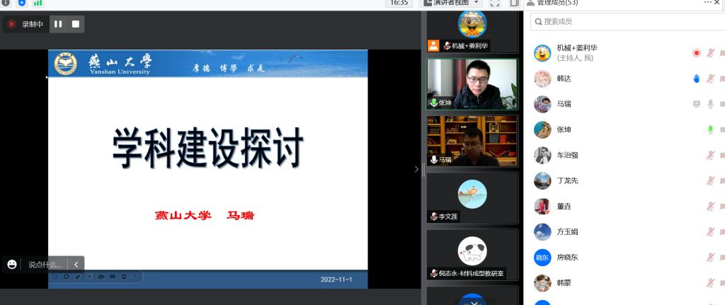The width and height of the screenshot is (725, 305).
Task: Select member 丁龙先 in the list
Action: click(567, 180)
